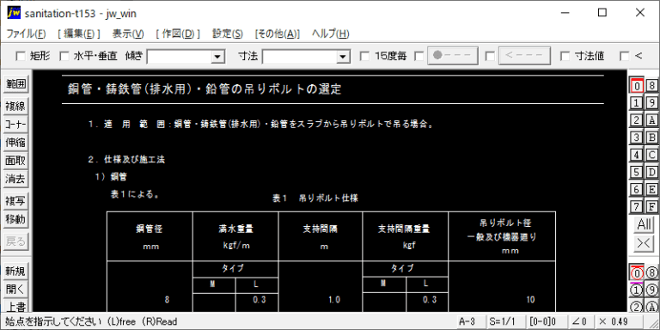
Task: Tick checkbox beside the <--- button
Action: (x=490, y=56)
